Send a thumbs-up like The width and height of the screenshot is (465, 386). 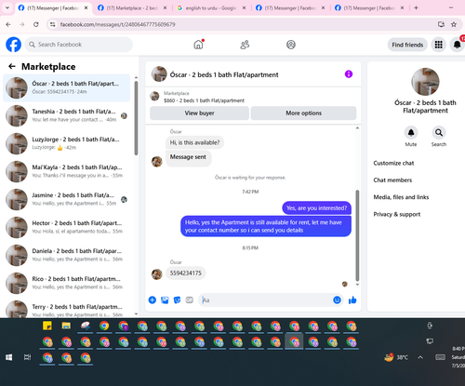[352, 299]
